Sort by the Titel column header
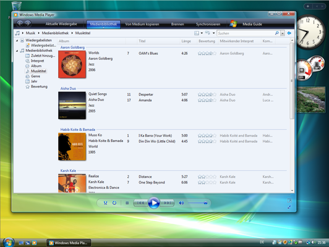329x247 pixels. tap(142, 41)
